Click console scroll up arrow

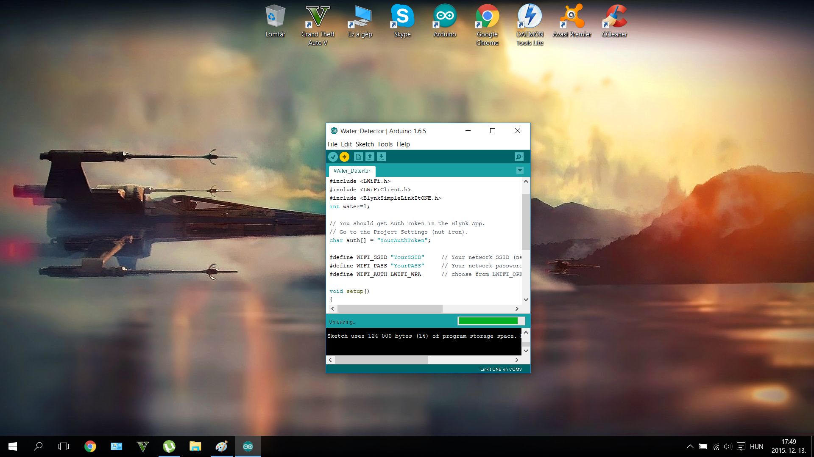click(x=526, y=332)
